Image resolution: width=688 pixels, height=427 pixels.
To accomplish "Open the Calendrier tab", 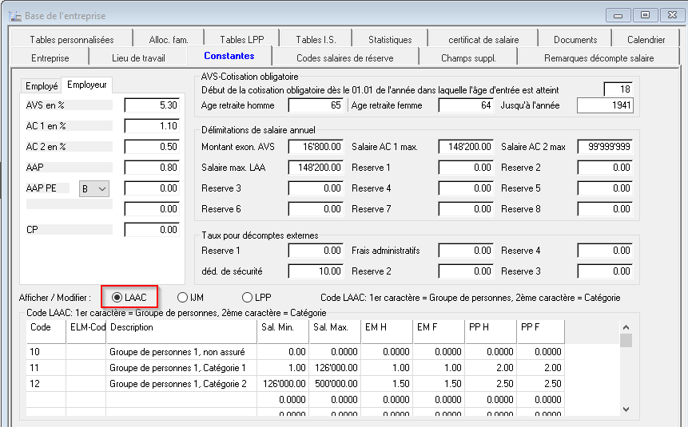I will 646,39.
